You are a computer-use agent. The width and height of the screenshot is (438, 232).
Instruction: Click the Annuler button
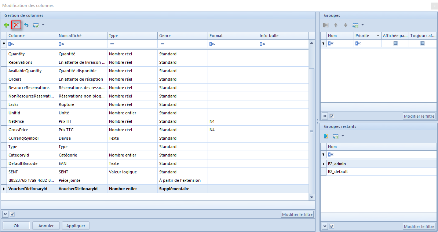[46, 225]
